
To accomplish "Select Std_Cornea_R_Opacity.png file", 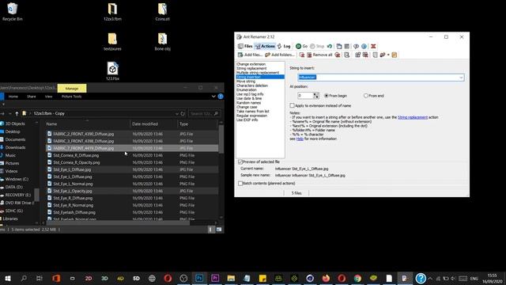I will pos(77,162).
